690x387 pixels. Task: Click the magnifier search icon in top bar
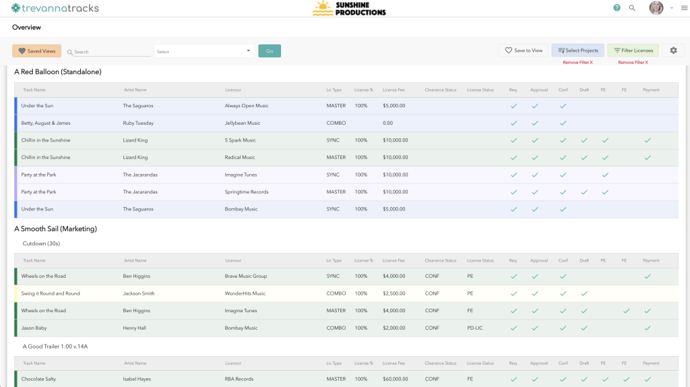632,8
